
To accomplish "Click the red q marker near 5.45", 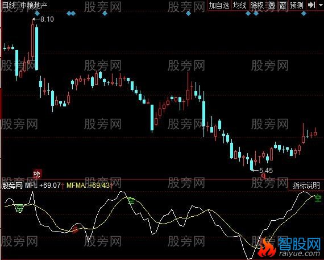I will (263, 176).
